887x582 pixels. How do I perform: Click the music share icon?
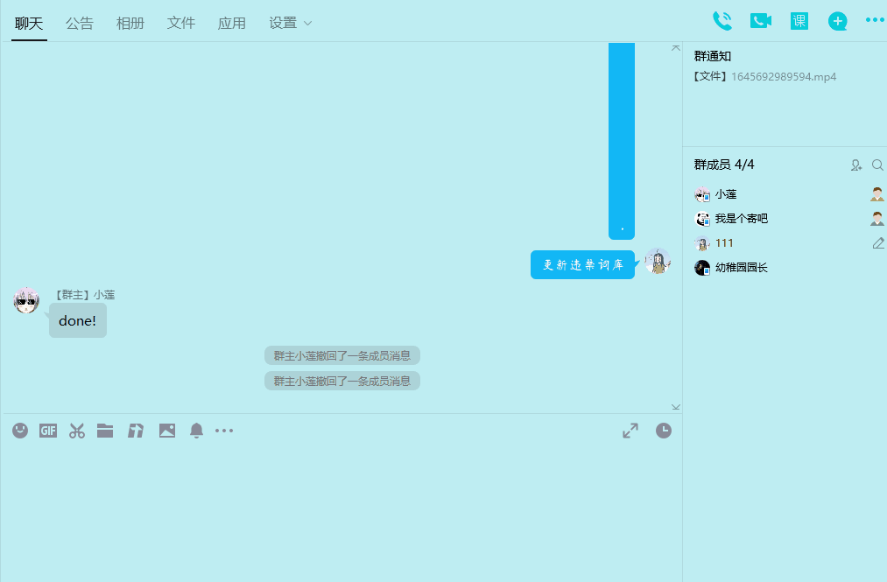(x=136, y=431)
